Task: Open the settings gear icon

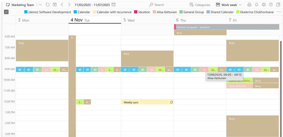Action: pos(264,5)
